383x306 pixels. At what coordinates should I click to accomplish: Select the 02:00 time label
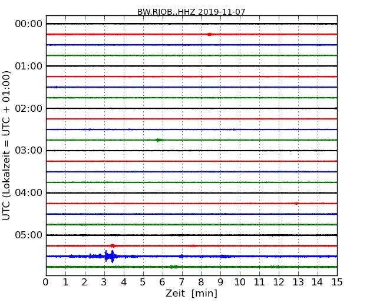(29, 108)
